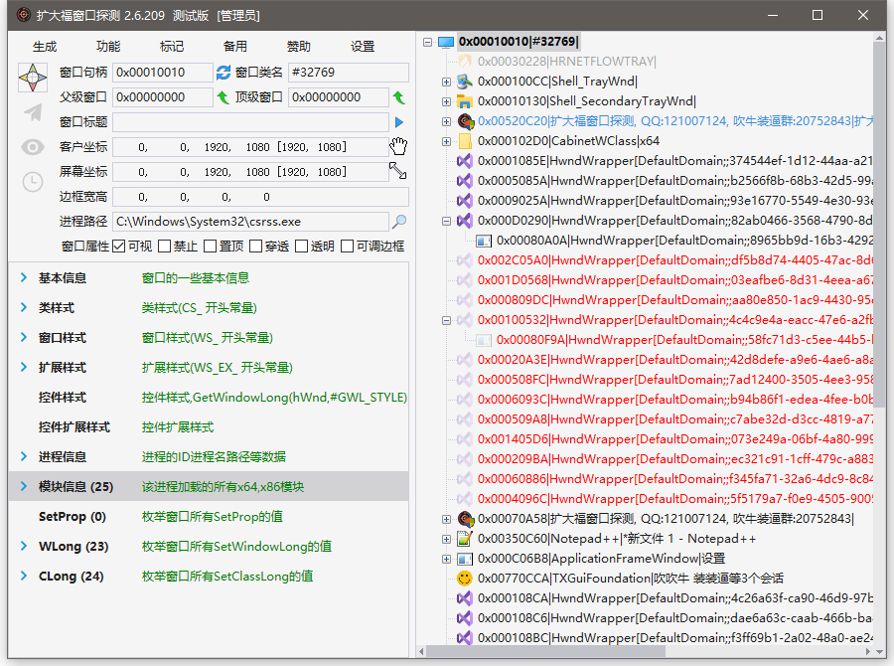Click CabinetWClass folder icon in tree

tap(465, 141)
